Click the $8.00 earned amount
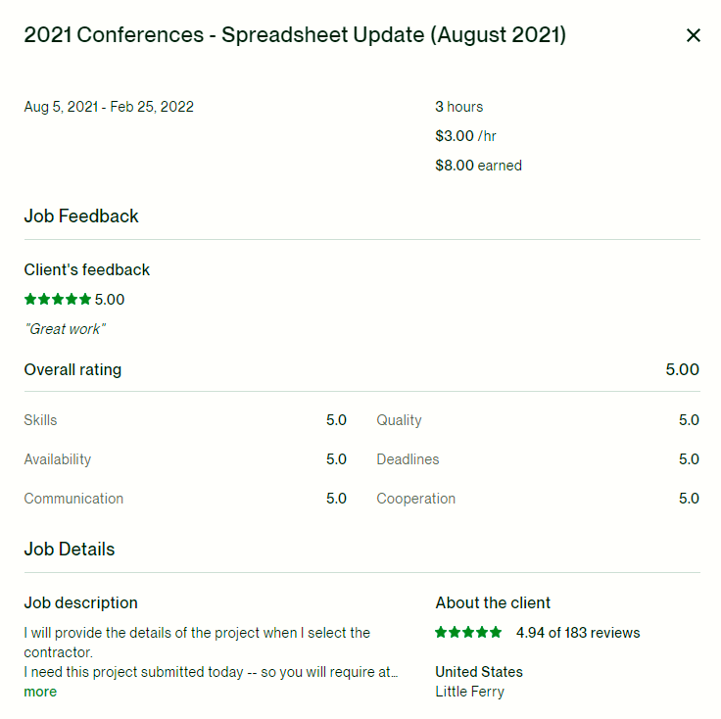721x719 pixels. point(478,166)
